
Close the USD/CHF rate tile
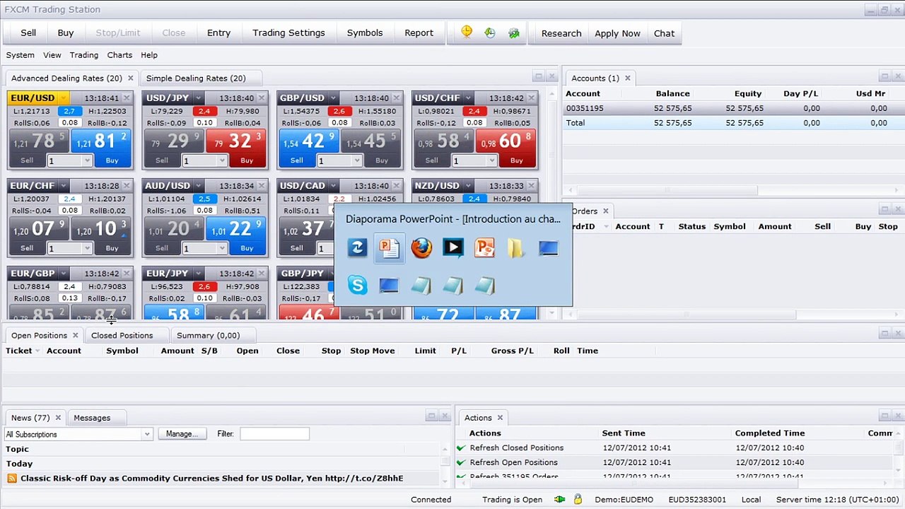531,98
